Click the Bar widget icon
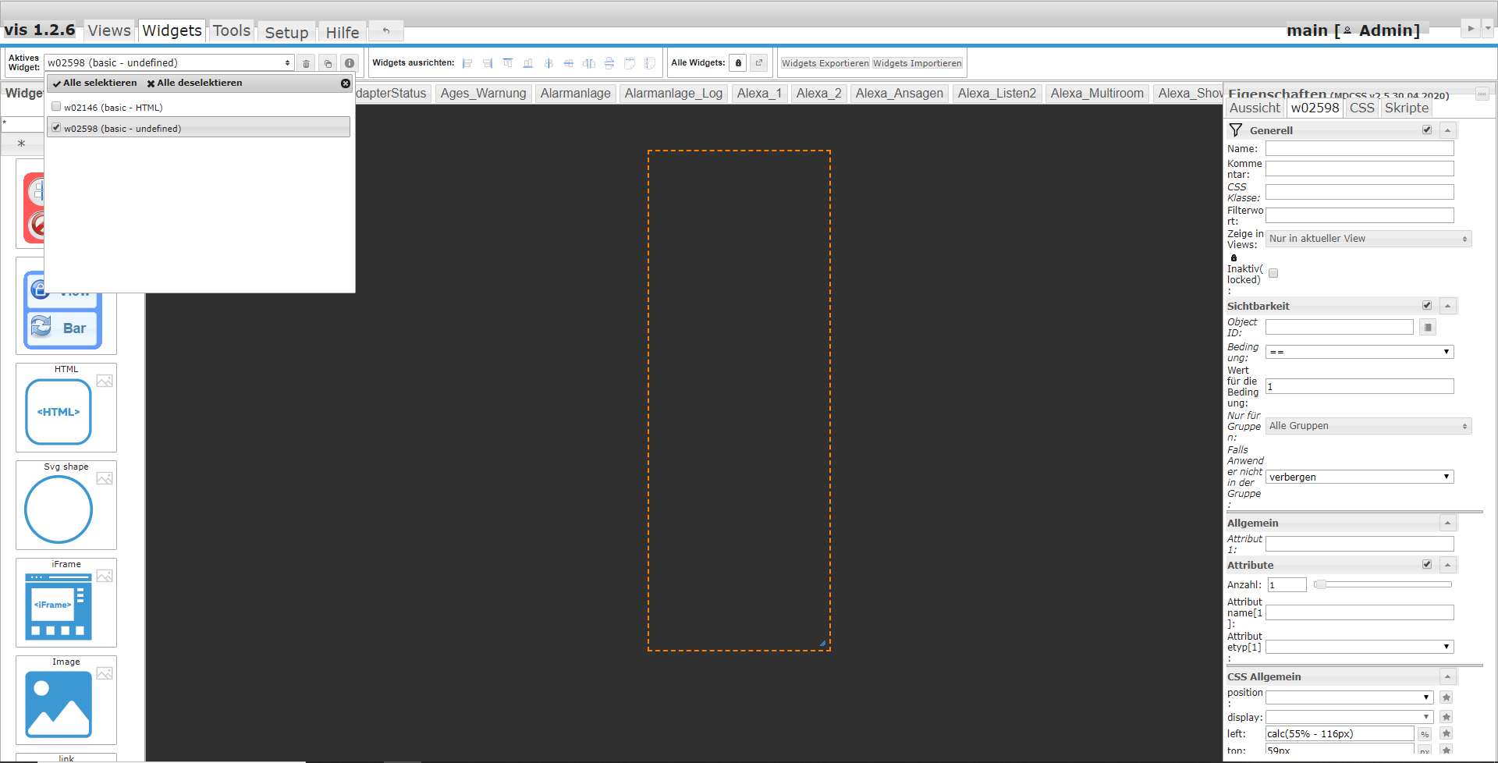This screenshot has width=1498, height=763. click(62, 328)
